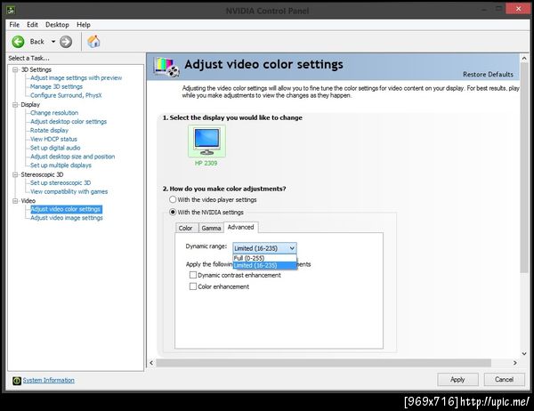Screen dimensions: 534x411
Task: Open the Edit menu
Action: point(32,25)
